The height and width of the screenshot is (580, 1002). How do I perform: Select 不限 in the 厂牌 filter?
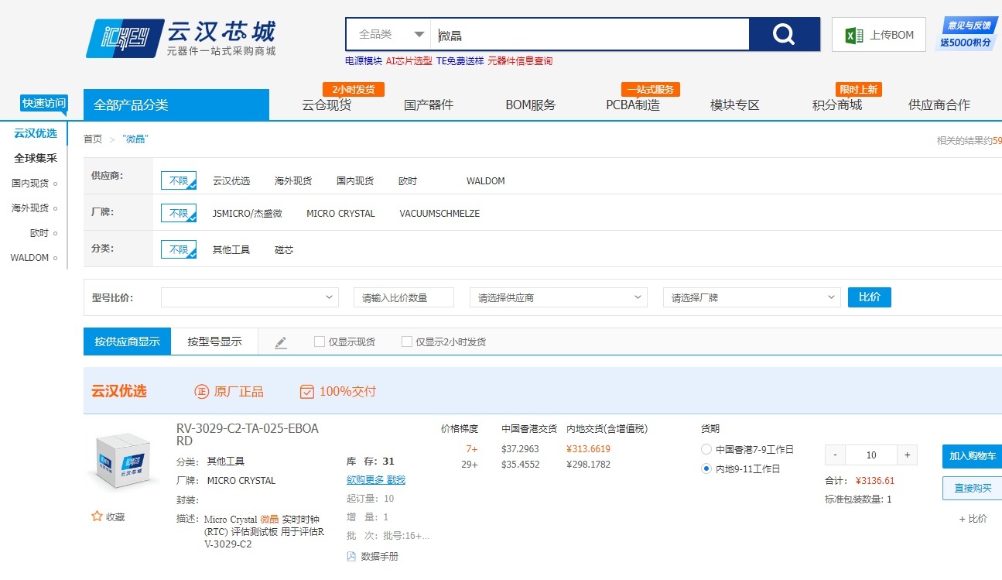(x=179, y=213)
